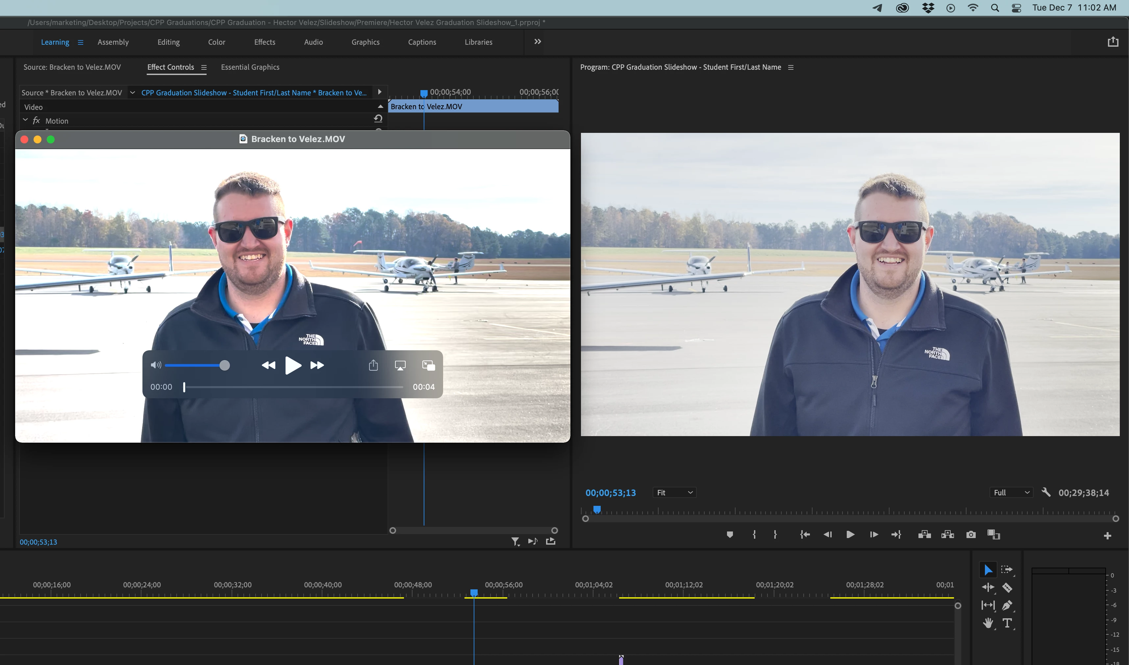Switch to the Color workspace
The image size is (1129, 665).
click(216, 42)
